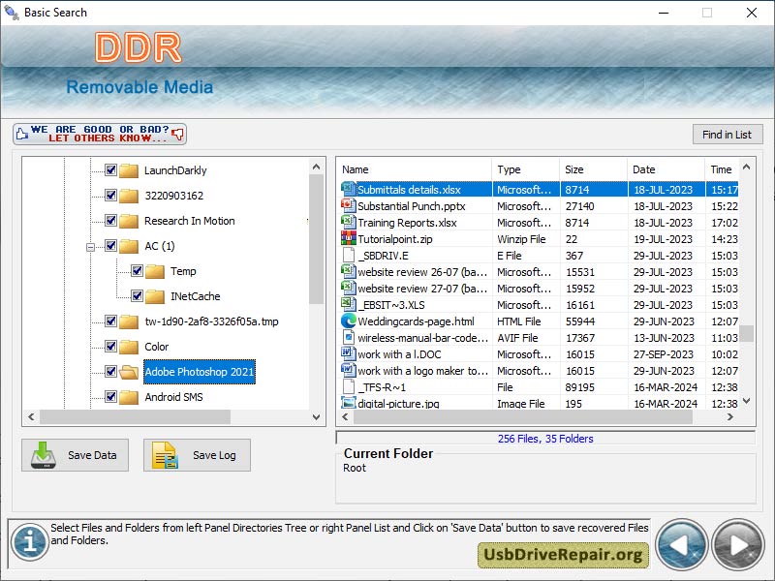Toggle the Temp folder checkbox

[x=137, y=271]
